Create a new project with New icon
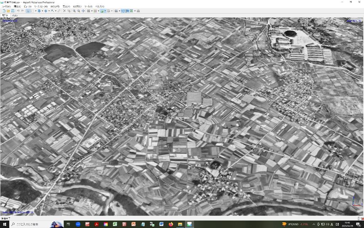This screenshot has width=364, height=228. coord(4,11)
